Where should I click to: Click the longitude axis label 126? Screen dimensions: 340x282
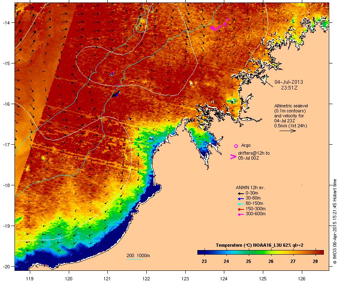pyautogui.click(x=302, y=279)
